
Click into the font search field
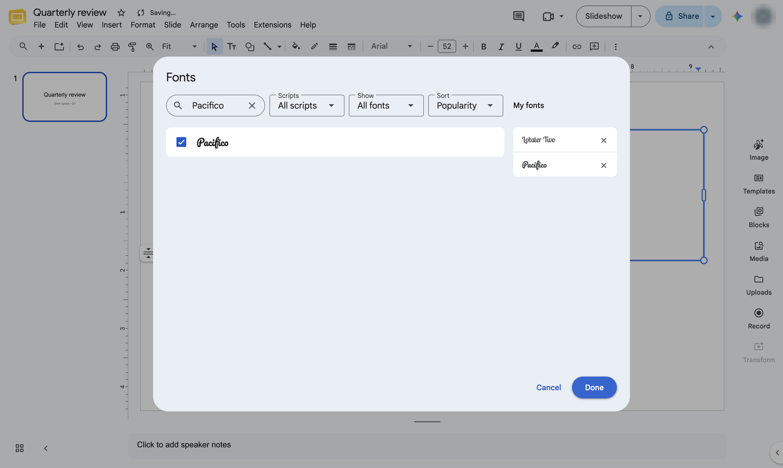tap(215, 106)
